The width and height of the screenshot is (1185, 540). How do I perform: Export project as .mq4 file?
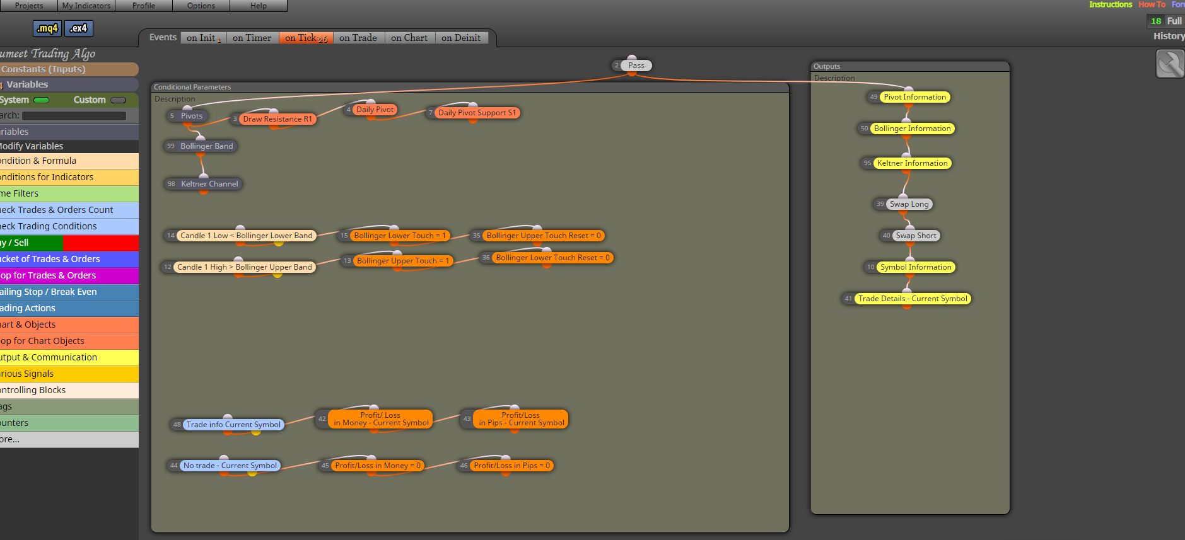[47, 28]
